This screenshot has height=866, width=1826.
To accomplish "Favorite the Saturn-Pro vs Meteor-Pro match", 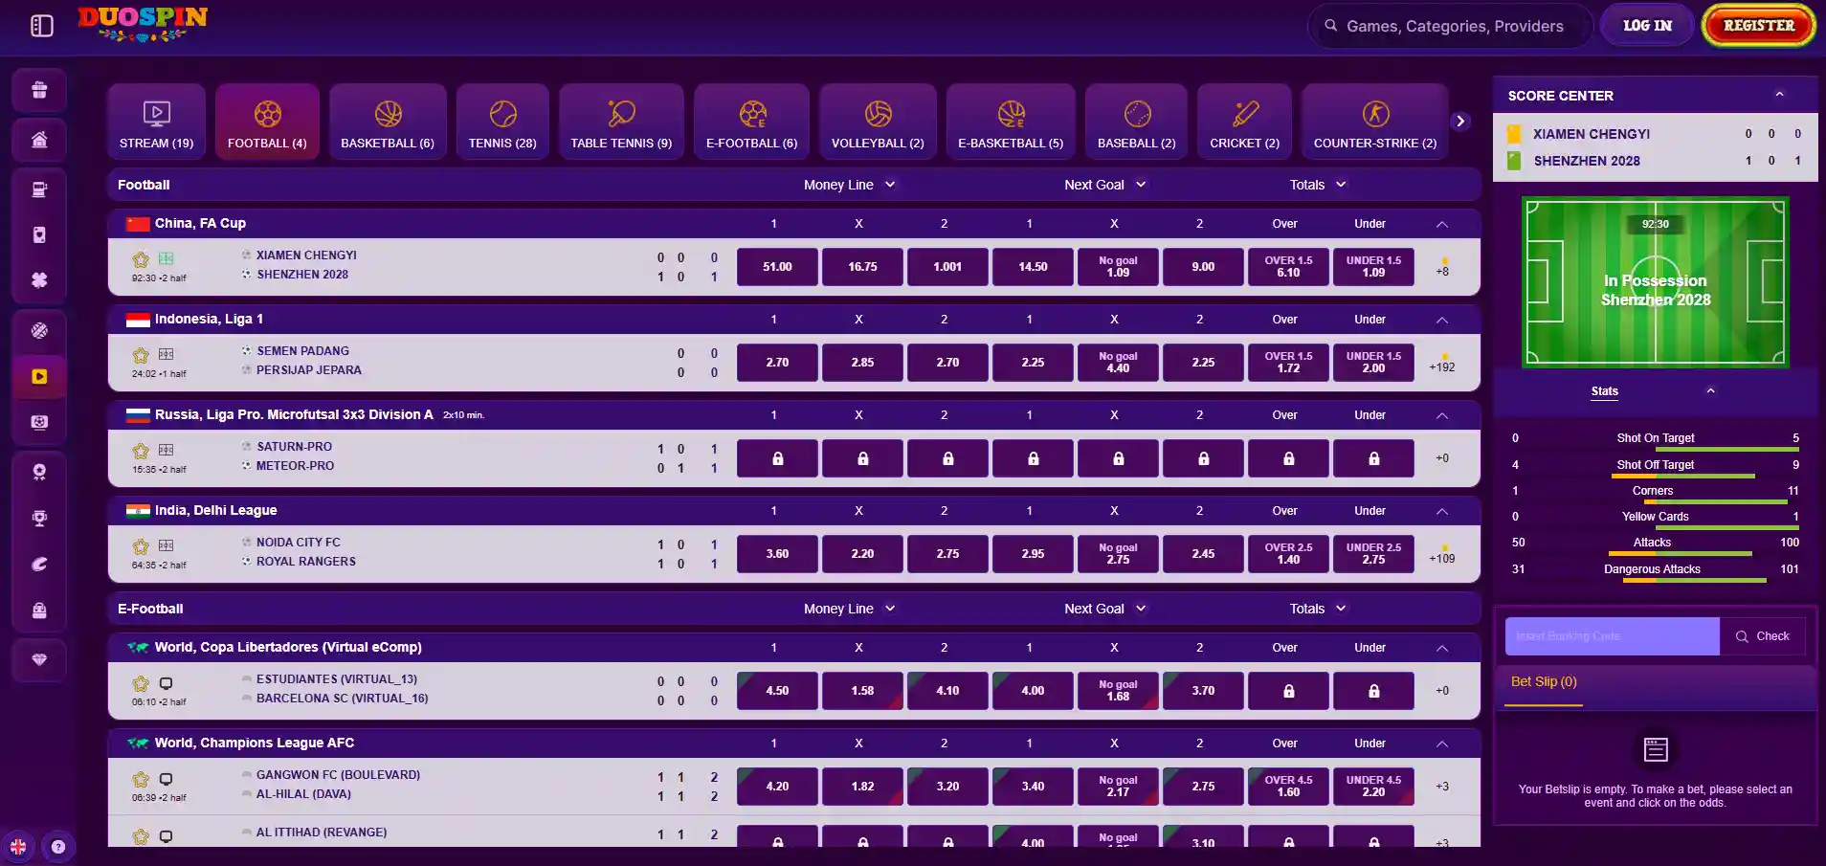I will [141, 451].
